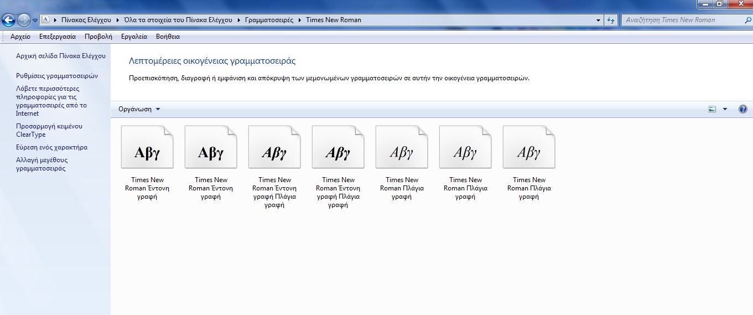Open Εύρεση ενός χαρακτήρα link
This screenshot has height=315, width=753.
52,147
